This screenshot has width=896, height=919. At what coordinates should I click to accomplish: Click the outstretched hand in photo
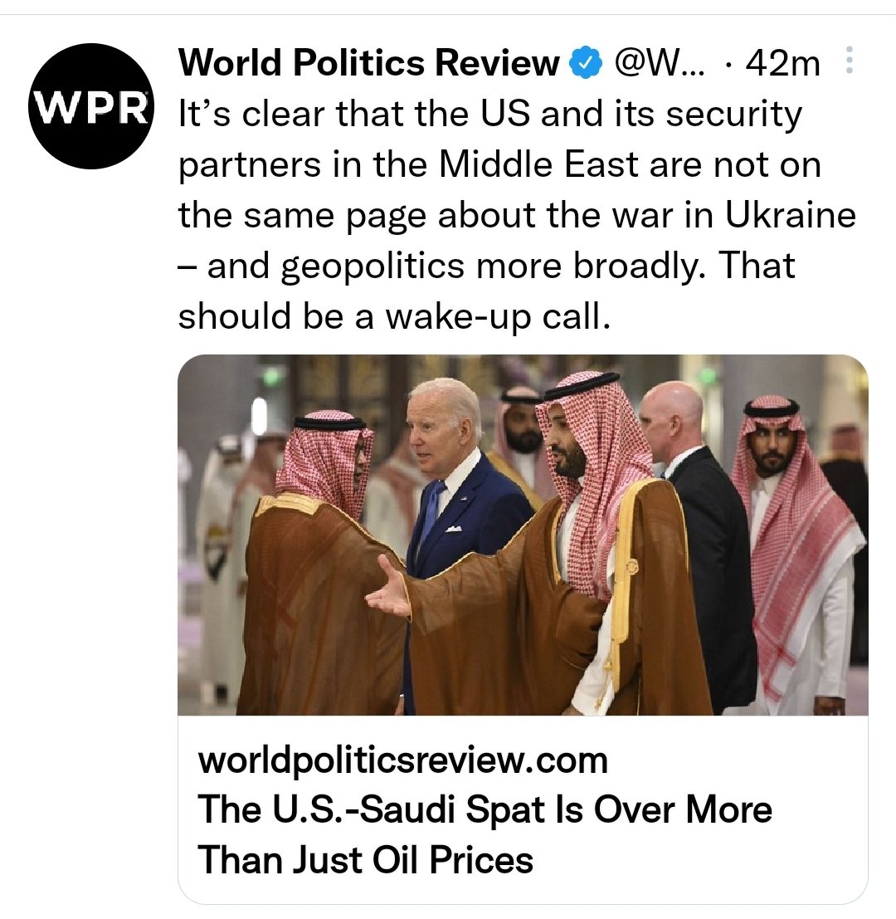click(x=388, y=591)
